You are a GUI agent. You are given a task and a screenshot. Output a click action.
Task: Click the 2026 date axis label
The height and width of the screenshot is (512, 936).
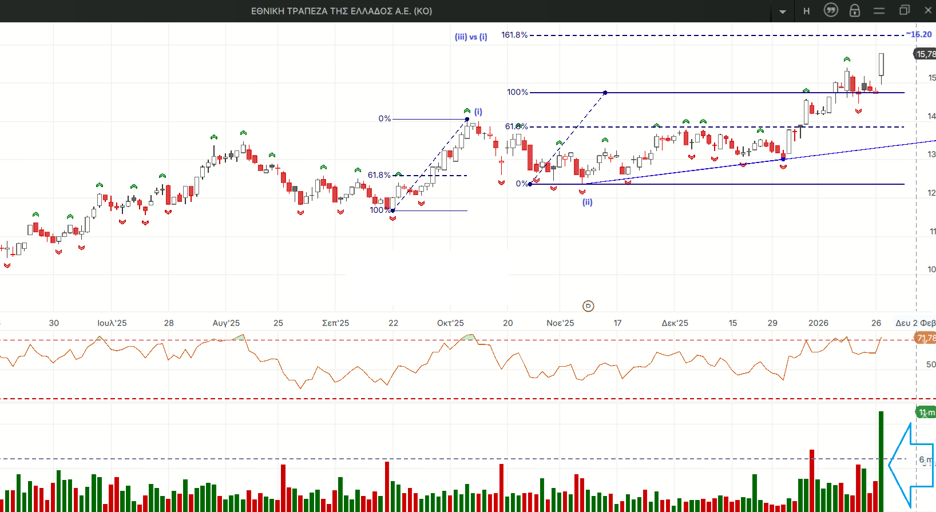pos(818,323)
